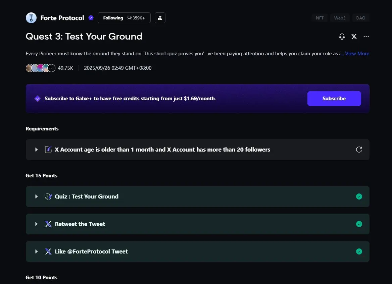
Task: Share quest via X icon
Action: pos(354,37)
